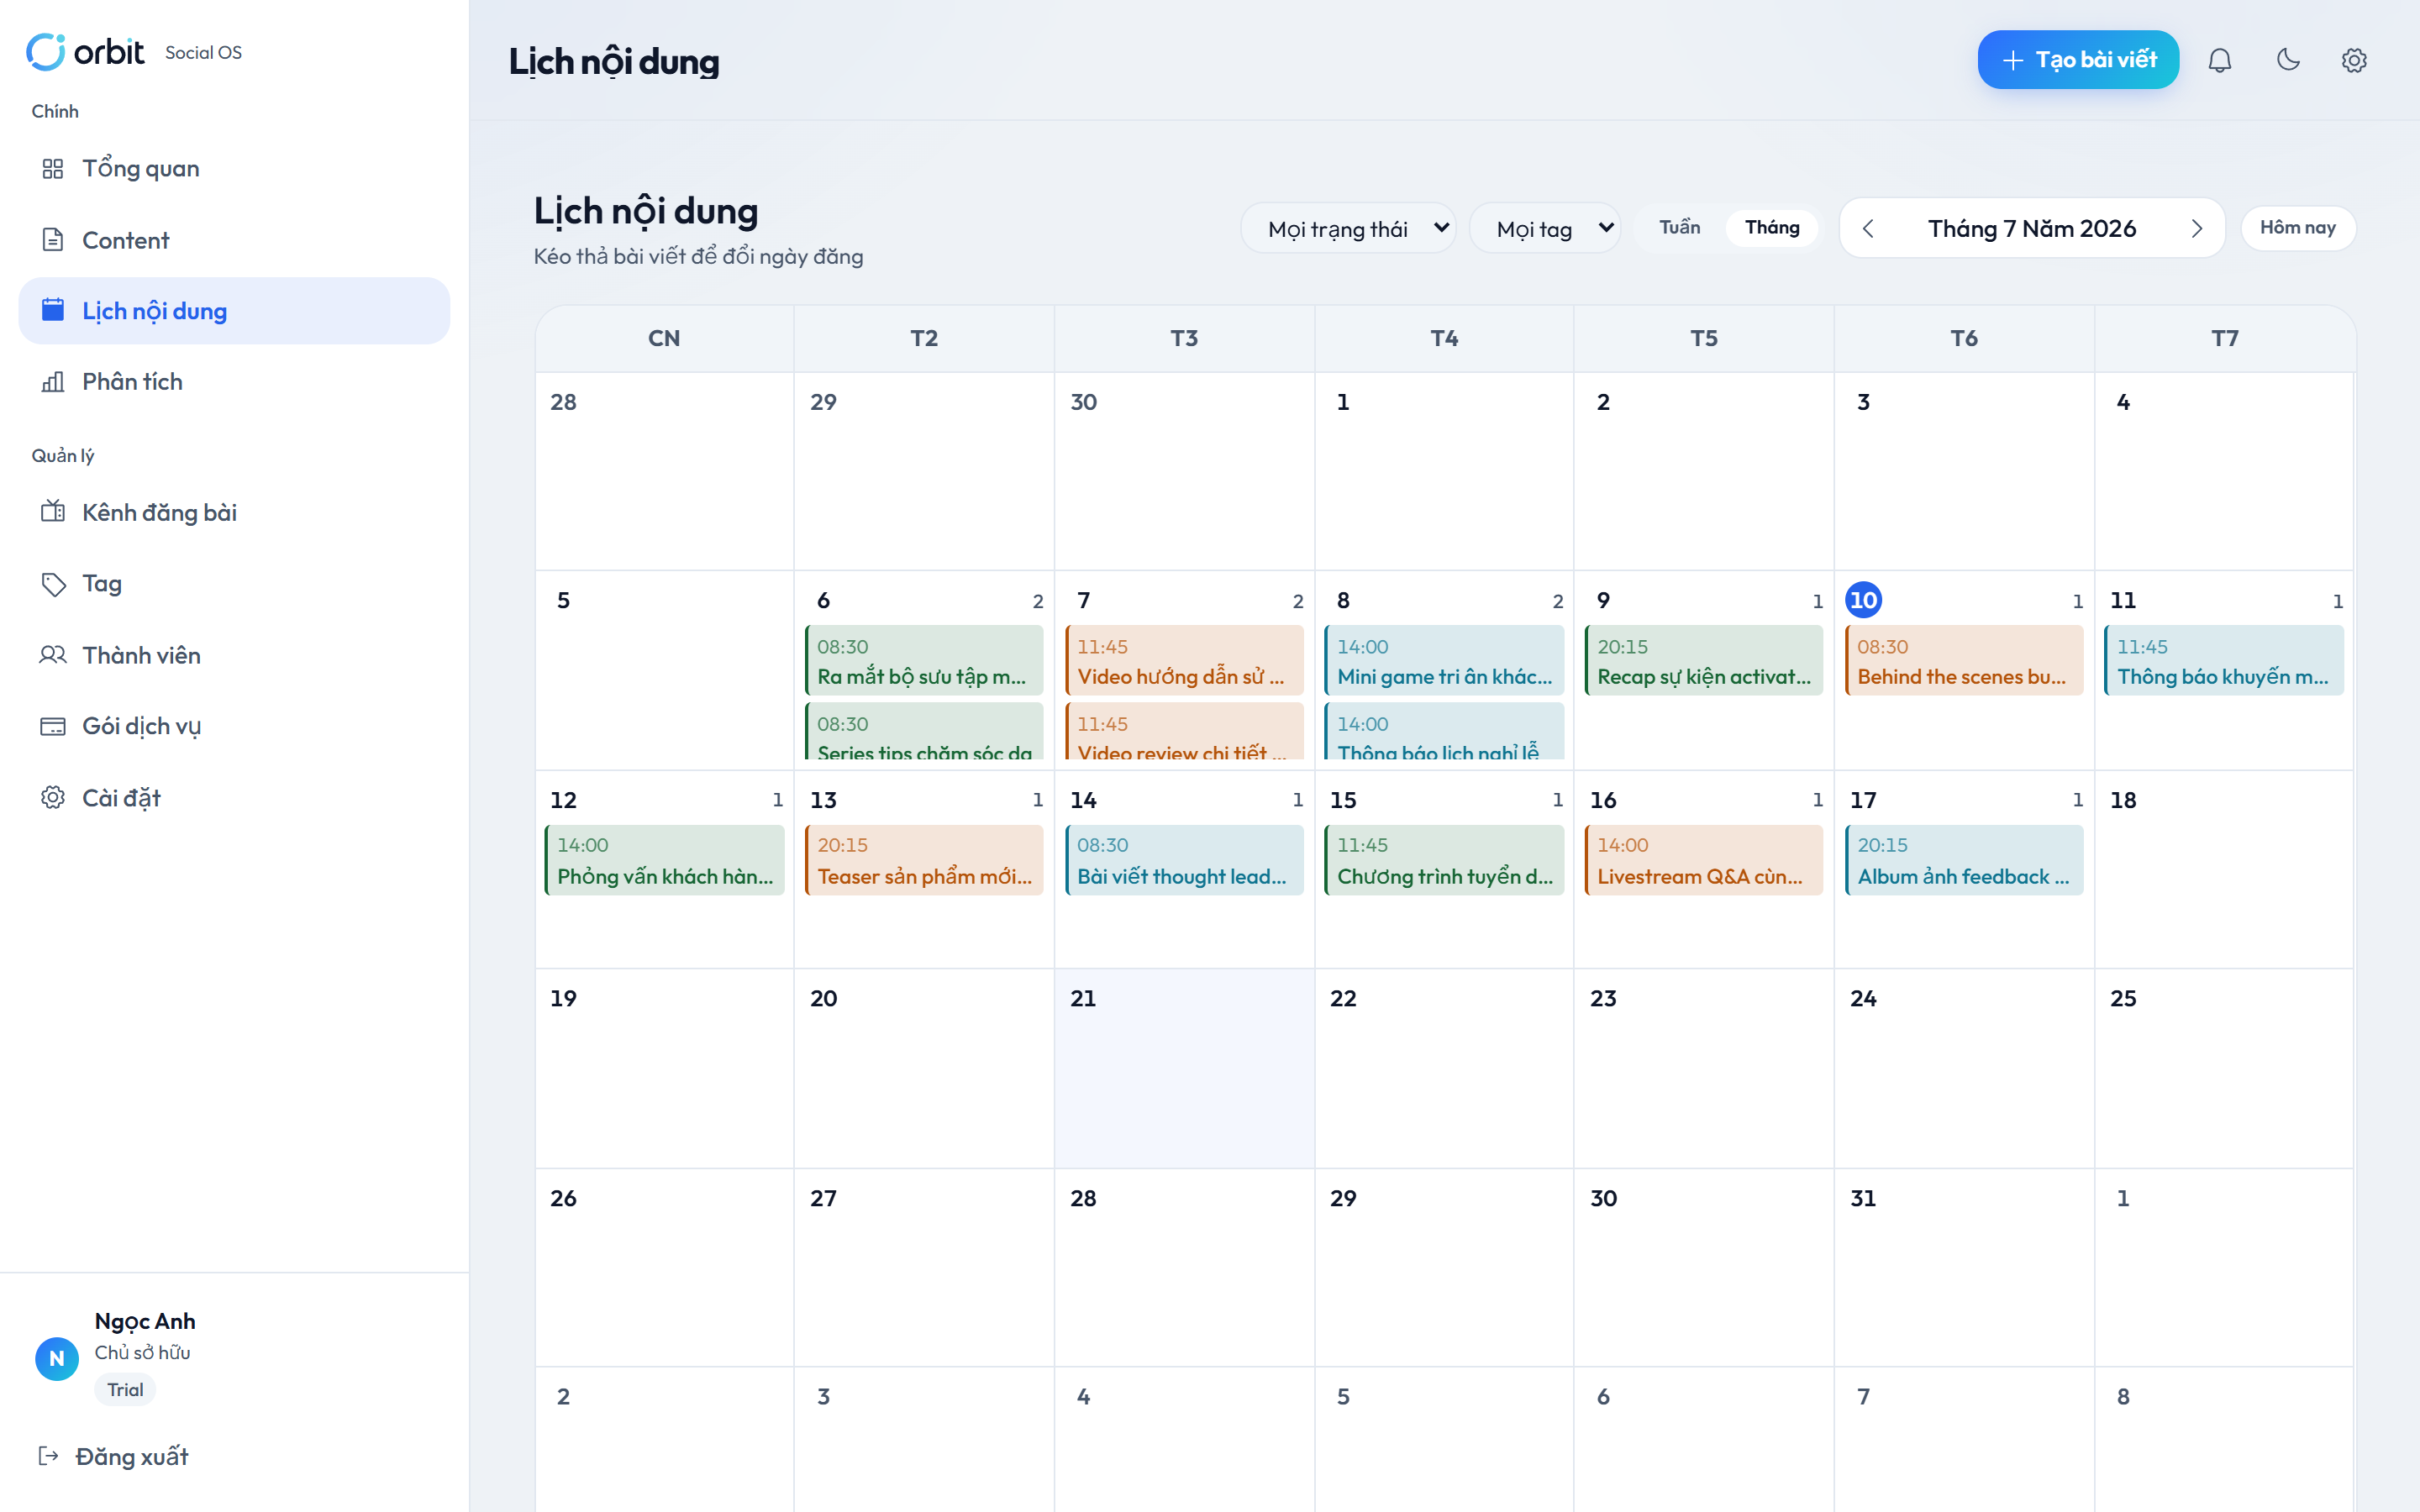2420x1512 pixels.
Task: Click Tạo bài viết button
Action: tap(2078, 60)
